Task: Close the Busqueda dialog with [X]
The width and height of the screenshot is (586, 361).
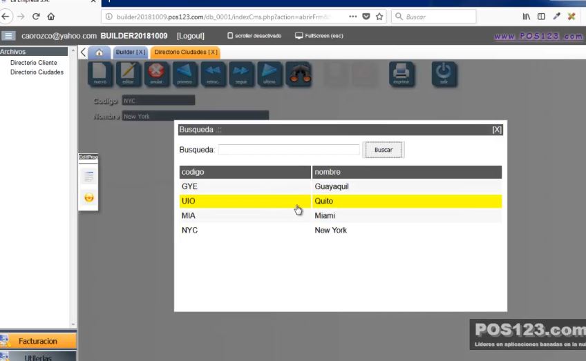Action: tap(497, 130)
